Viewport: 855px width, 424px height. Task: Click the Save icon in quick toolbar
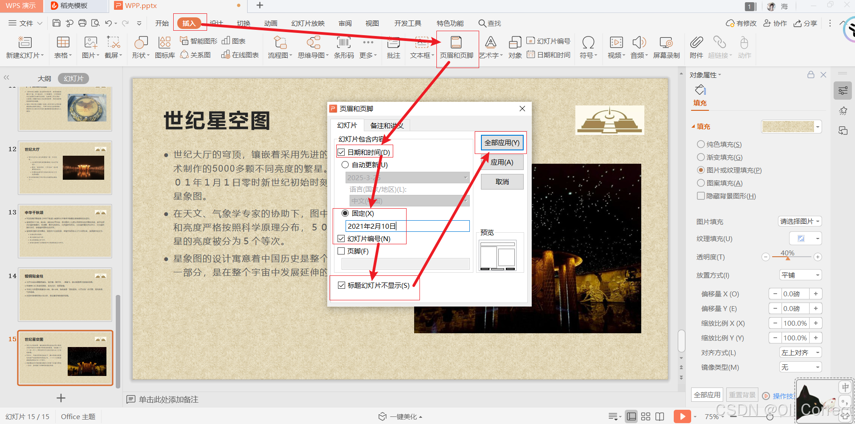pos(56,23)
